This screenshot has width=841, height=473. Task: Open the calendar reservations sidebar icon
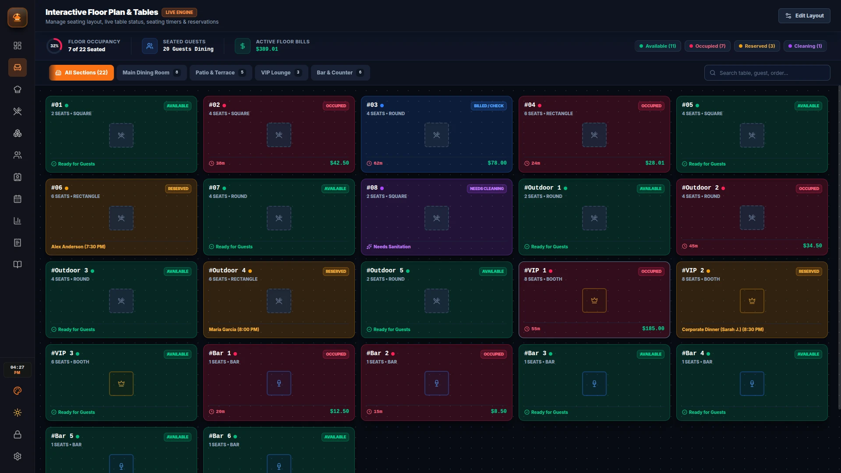pyautogui.click(x=18, y=199)
